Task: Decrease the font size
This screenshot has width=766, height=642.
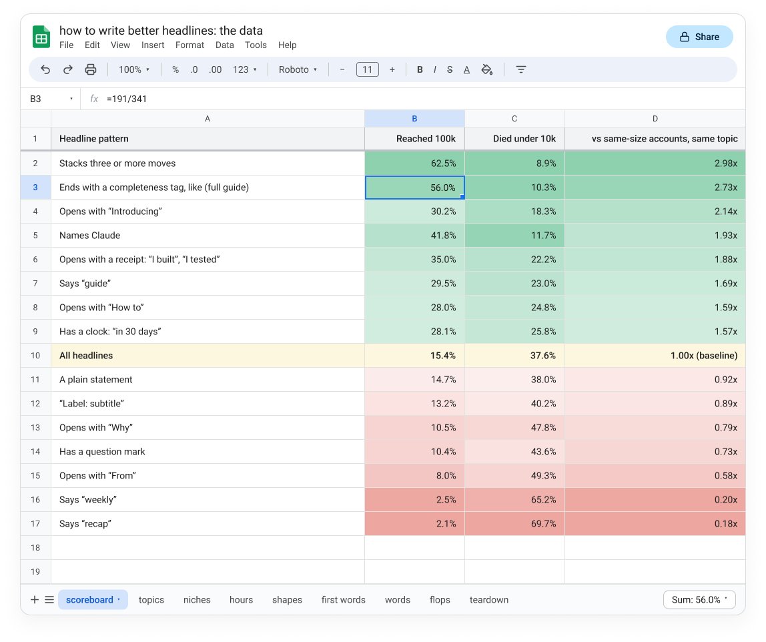Action: pyautogui.click(x=342, y=69)
